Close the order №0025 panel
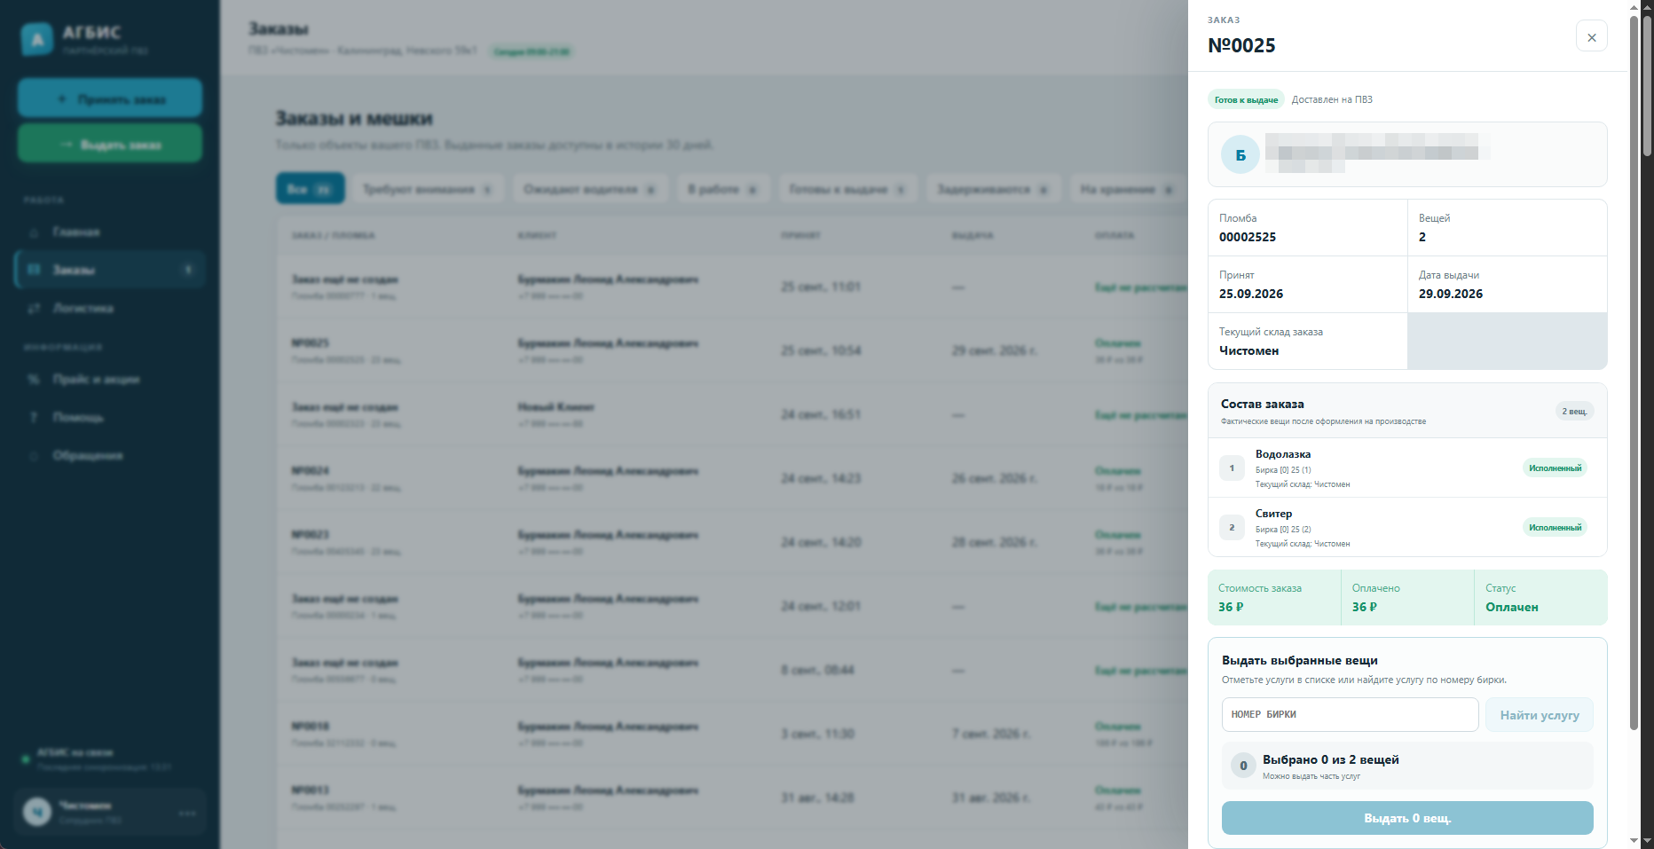This screenshot has height=849, width=1654. [1591, 36]
